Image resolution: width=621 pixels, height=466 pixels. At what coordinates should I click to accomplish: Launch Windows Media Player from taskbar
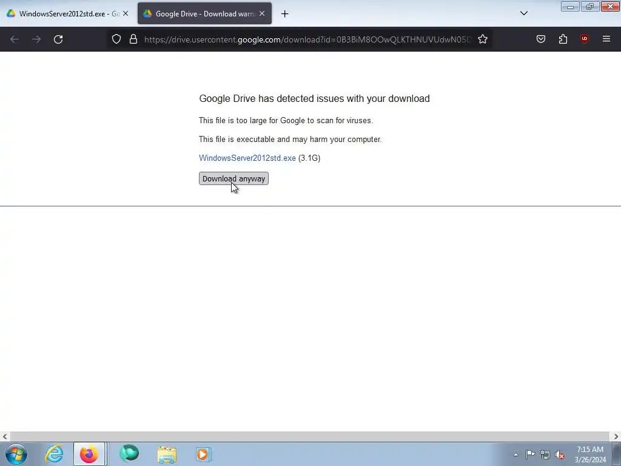tap(204, 454)
